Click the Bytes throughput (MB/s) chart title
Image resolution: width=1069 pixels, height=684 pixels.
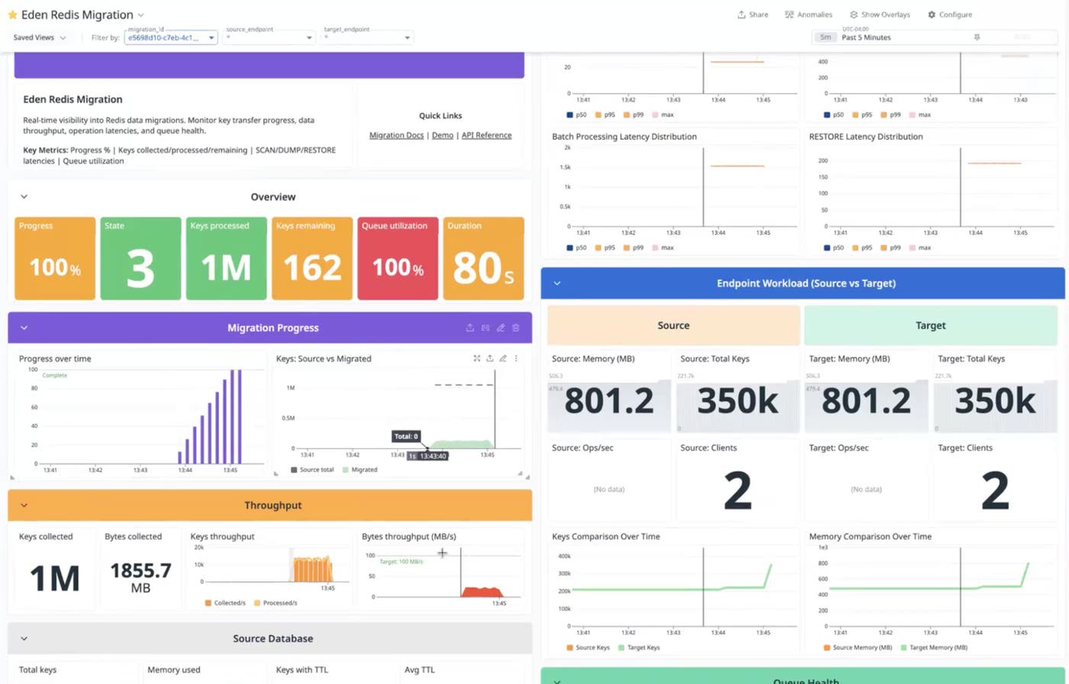coord(409,537)
